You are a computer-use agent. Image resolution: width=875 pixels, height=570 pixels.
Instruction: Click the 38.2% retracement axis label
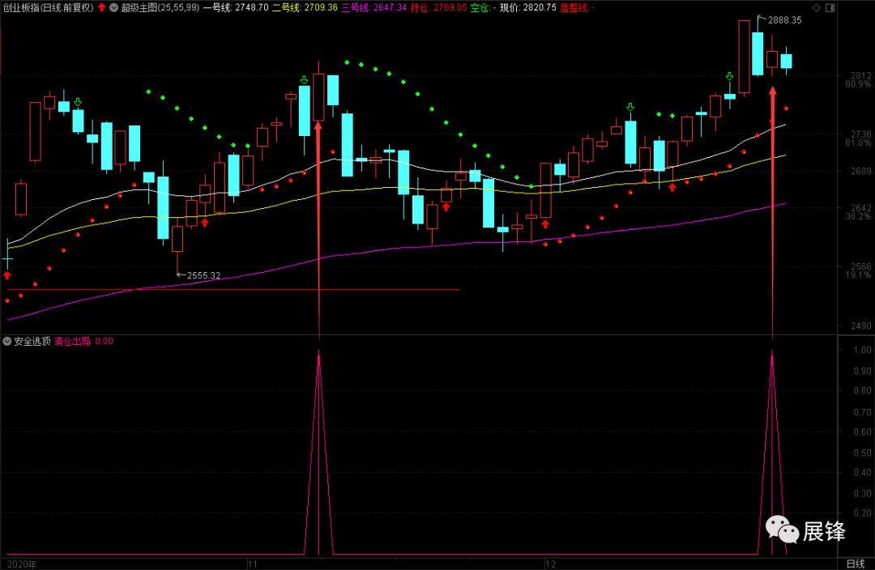click(x=858, y=216)
